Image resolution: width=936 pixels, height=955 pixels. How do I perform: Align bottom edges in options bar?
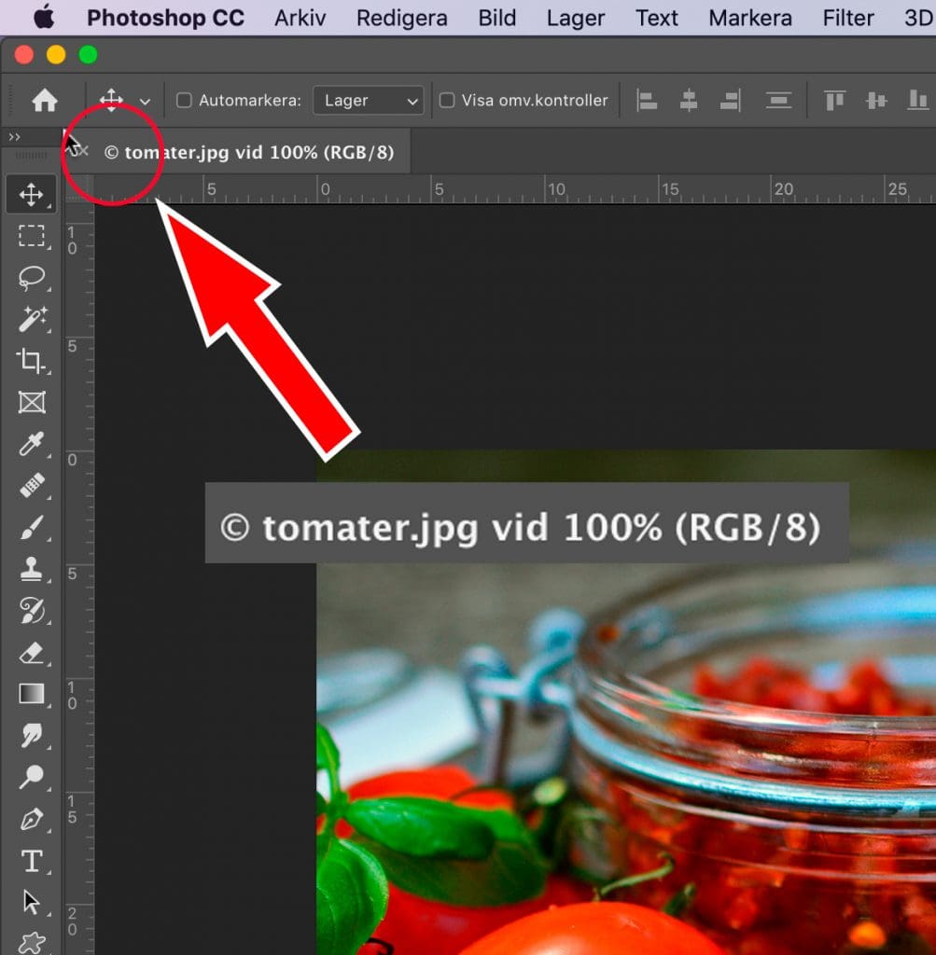tap(917, 101)
